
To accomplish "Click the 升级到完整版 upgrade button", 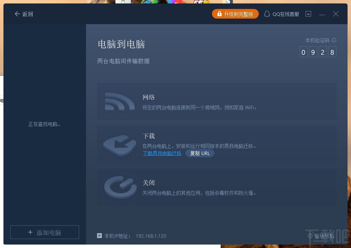I will [x=235, y=14].
